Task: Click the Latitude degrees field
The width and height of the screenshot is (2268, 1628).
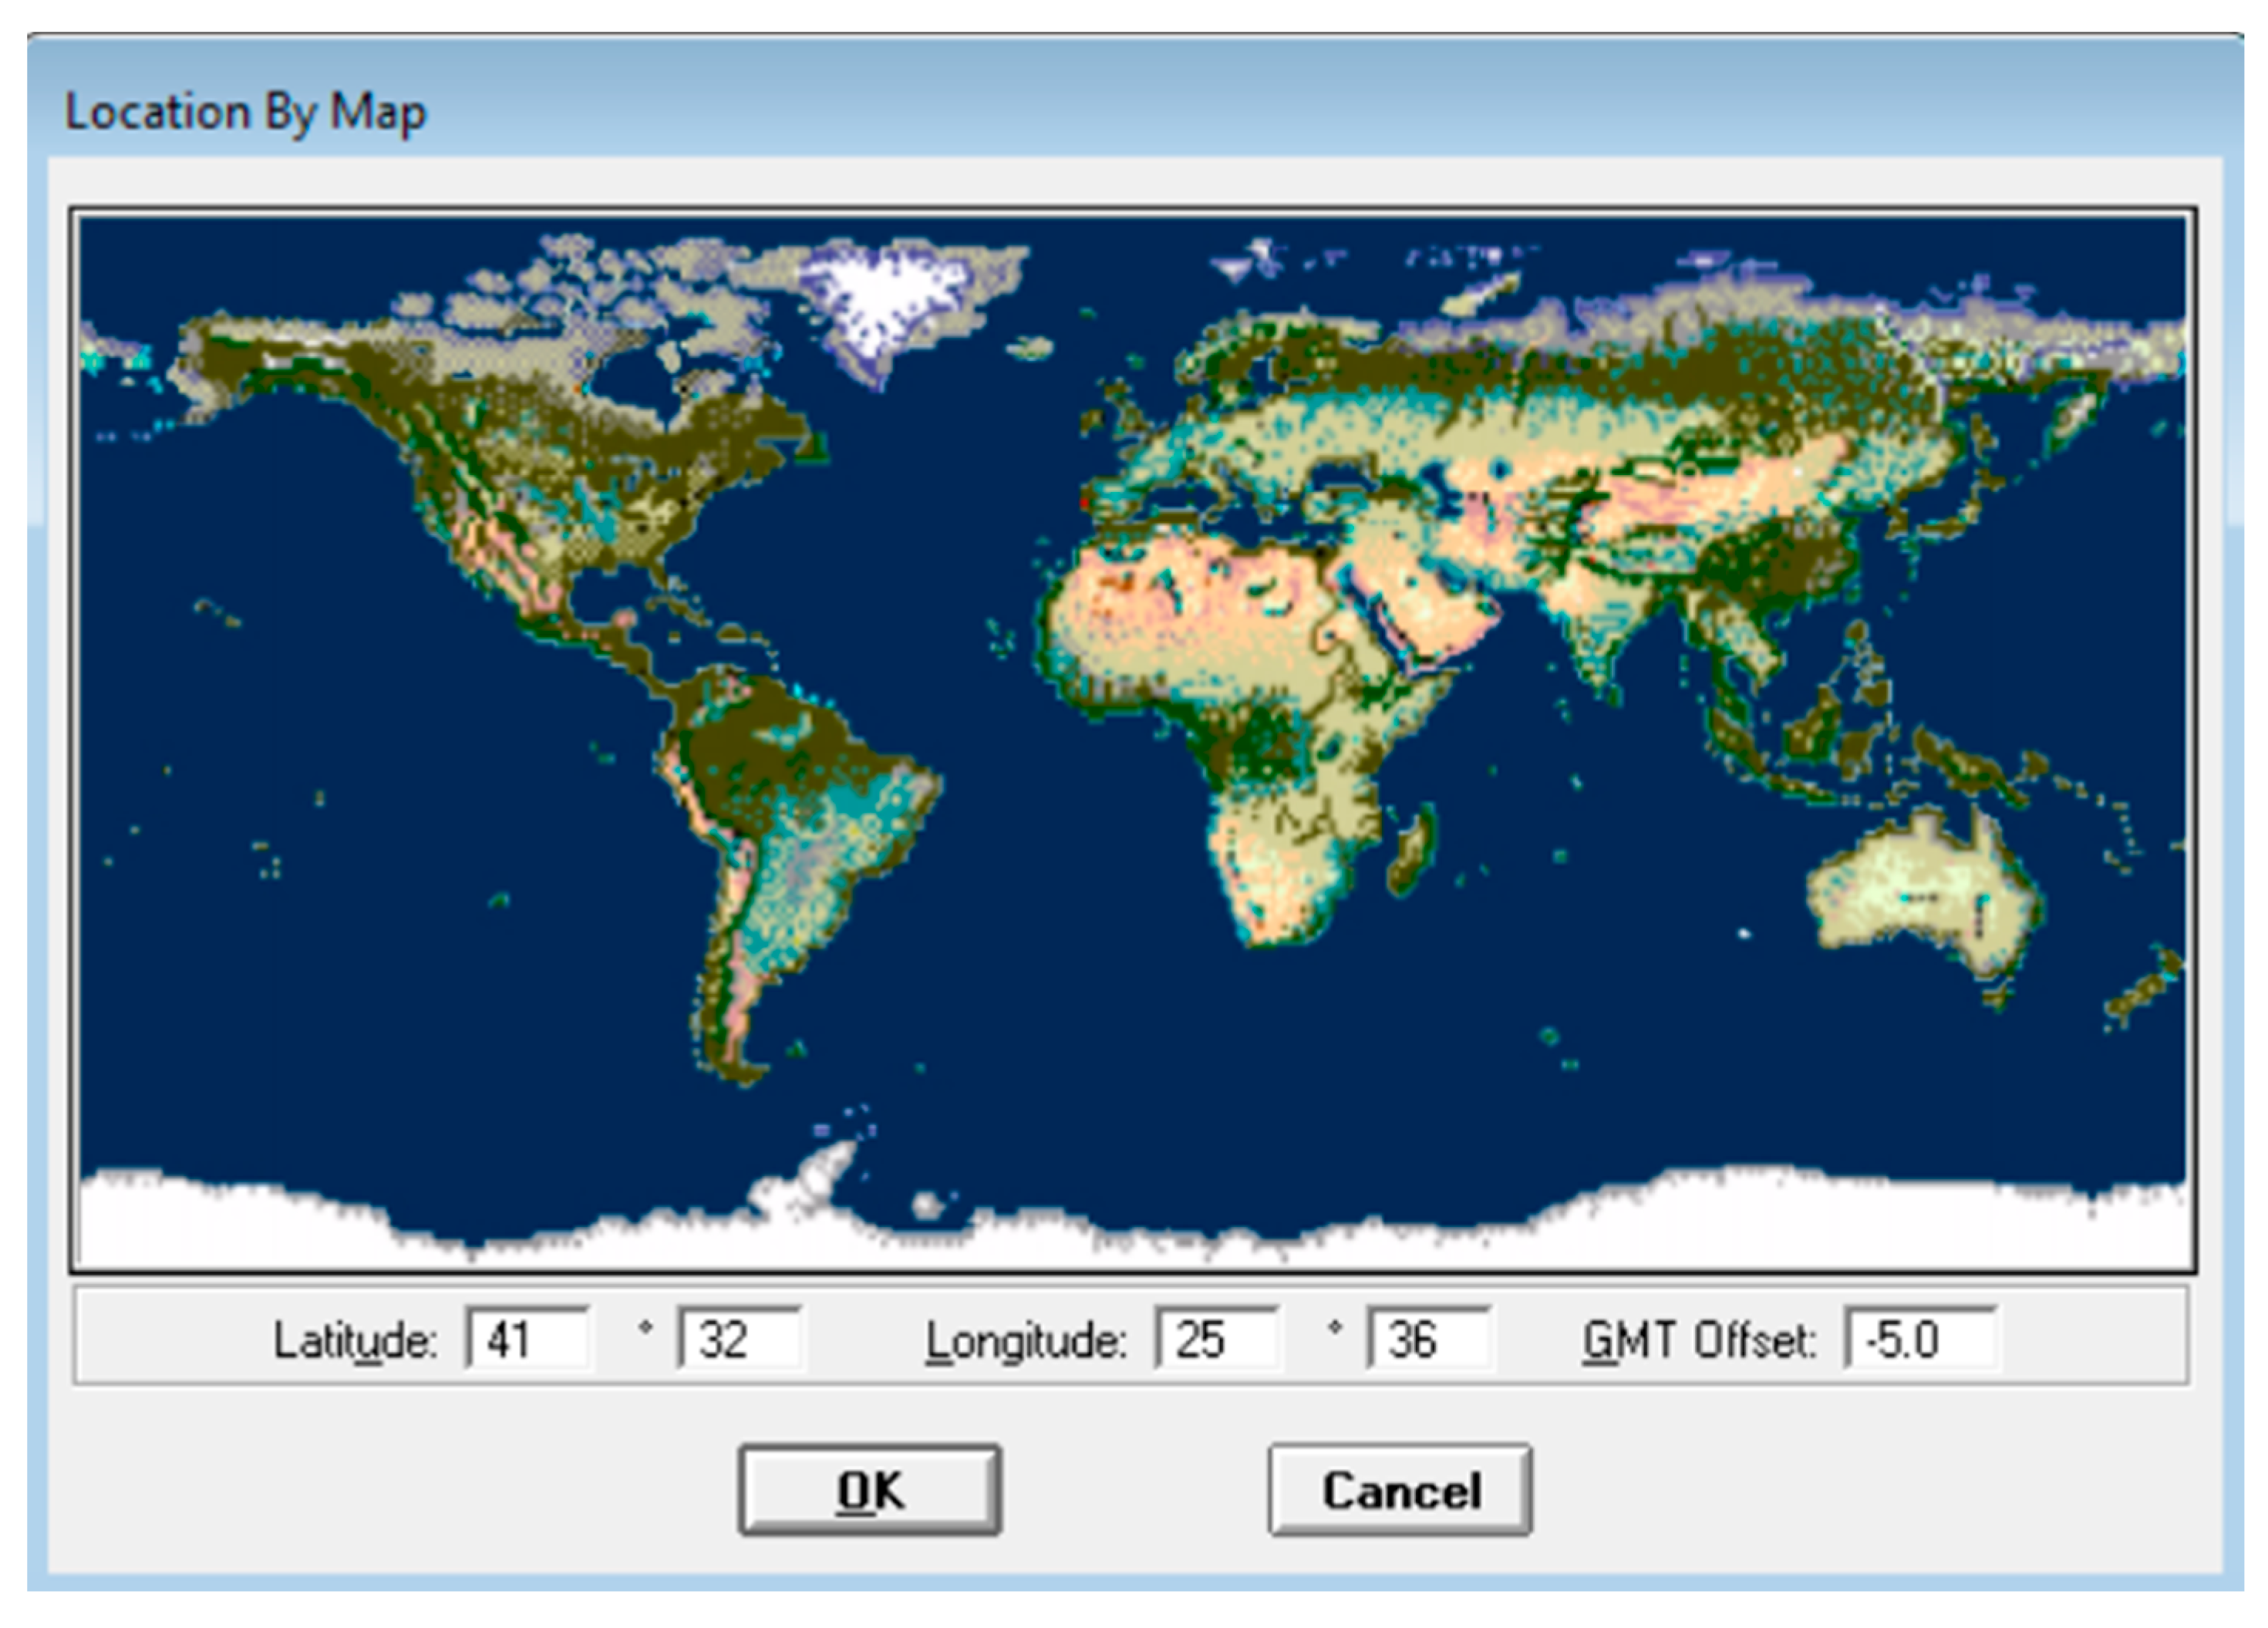Action: click(x=528, y=1340)
